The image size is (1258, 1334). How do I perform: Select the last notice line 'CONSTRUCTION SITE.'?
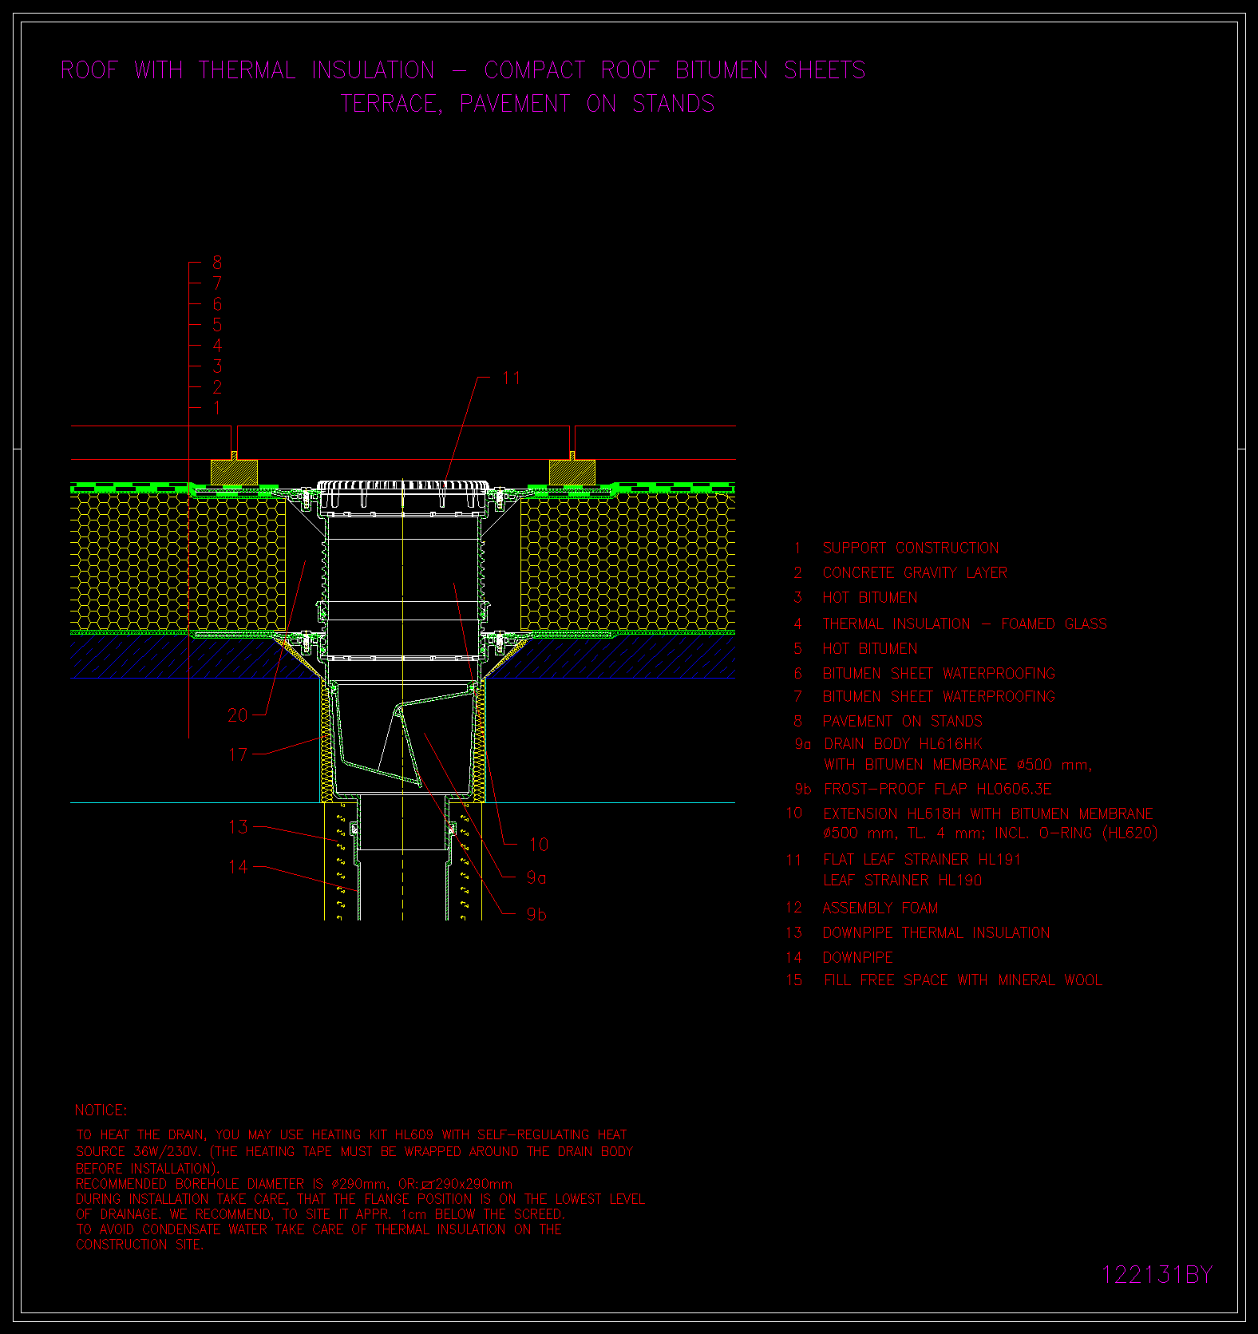click(140, 1245)
